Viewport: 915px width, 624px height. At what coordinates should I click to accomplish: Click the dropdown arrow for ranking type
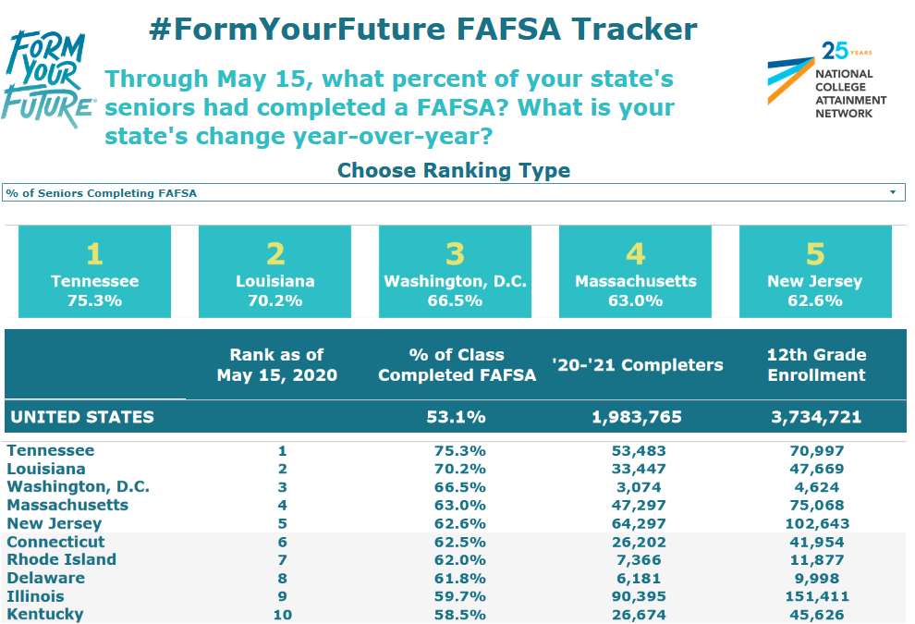click(893, 193)
